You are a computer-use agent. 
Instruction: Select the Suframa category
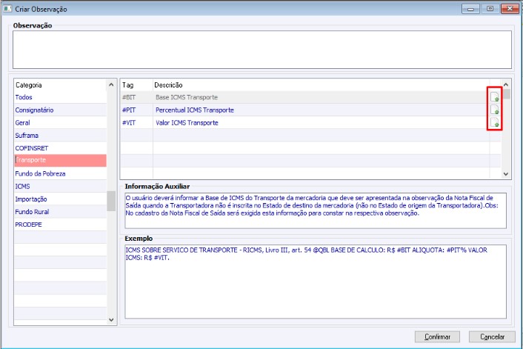pyautogui.click(x=60, y=135)
